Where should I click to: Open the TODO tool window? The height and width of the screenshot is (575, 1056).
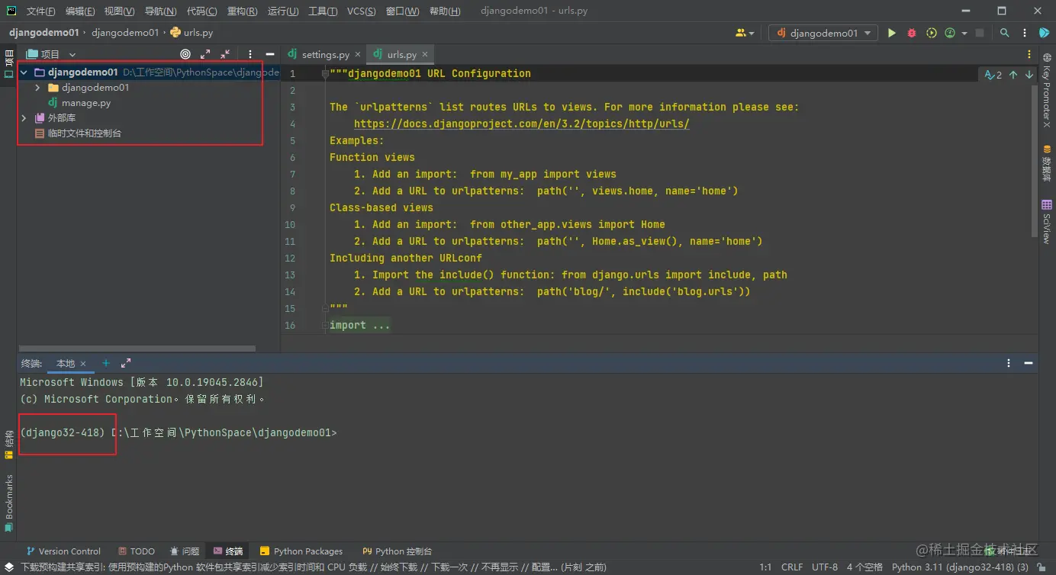pyautogui.click(x=137, y=551)
